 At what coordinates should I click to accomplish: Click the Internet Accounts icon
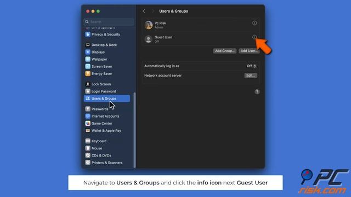tap(88, 116)
